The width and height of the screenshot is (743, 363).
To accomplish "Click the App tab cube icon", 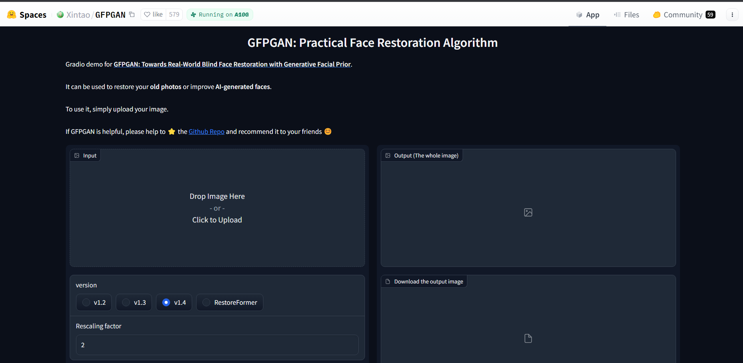I will click(579, 15).
